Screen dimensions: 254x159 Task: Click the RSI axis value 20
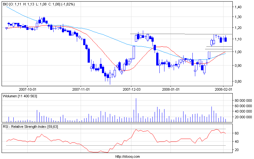(237, 150)
